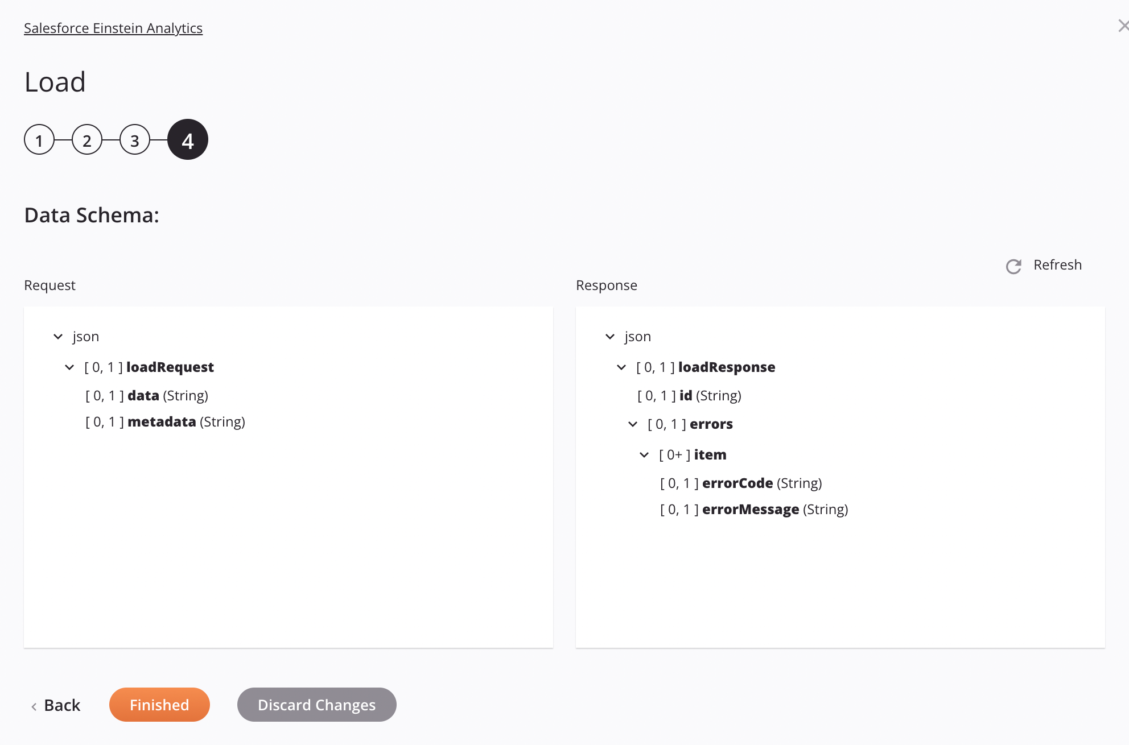Click step 2 circle in progress indicator
The image size is (1129, 745).
point(86,139)
